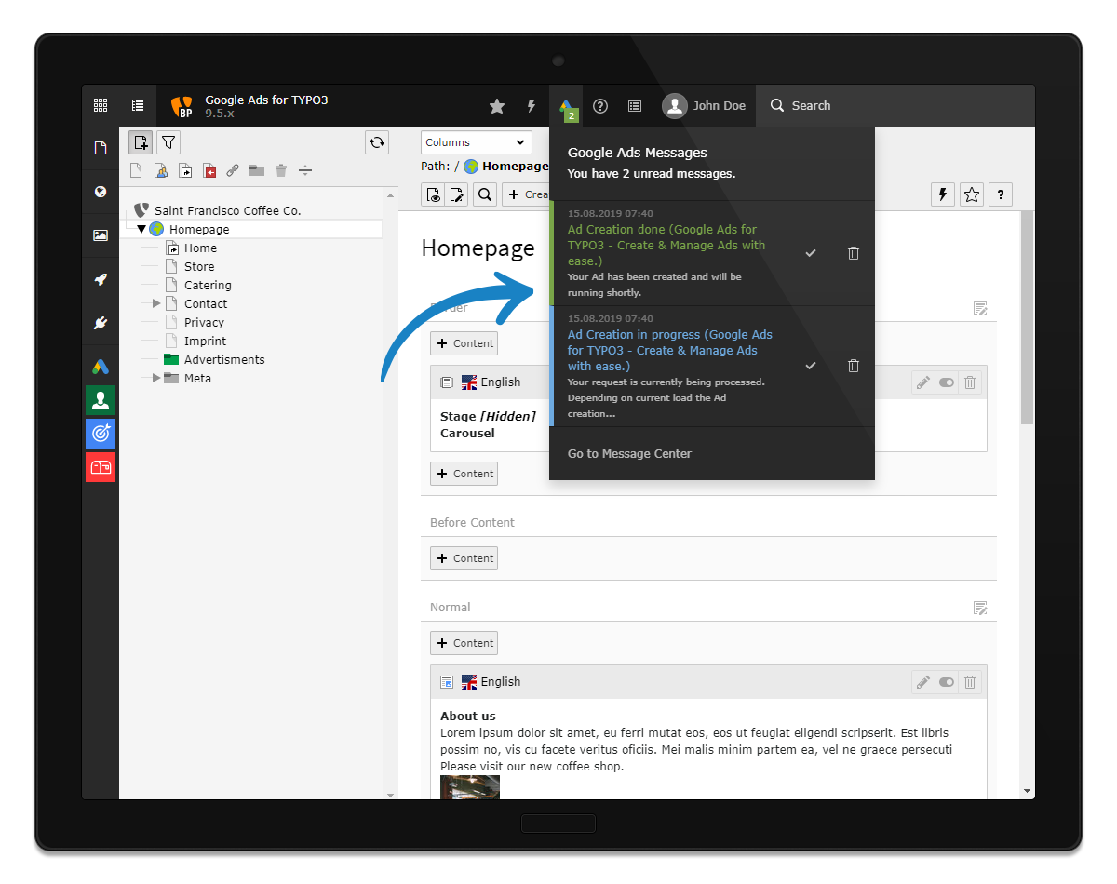Image resolution: width=1117 pixels, height=884 pixels.
Task: Select Imprint in page tree
Action: pyautogui.click(x=205, y=341)
